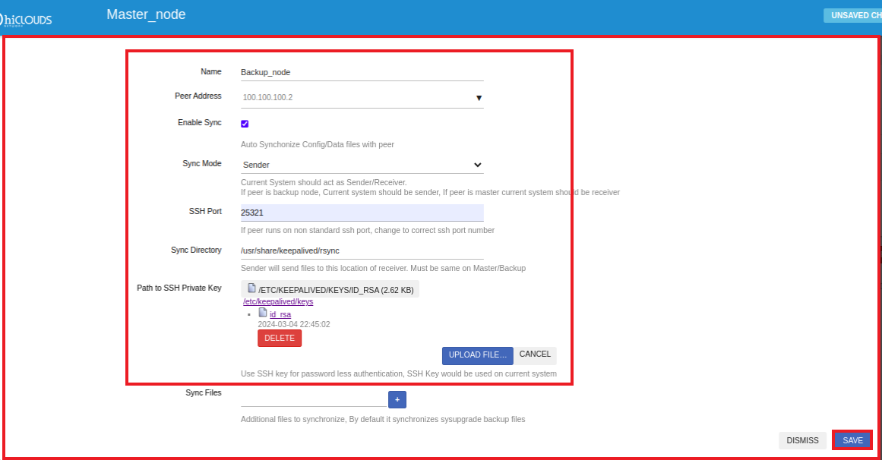Click the Sync Files label
The height and width of the screenshot is (460, 882).
click(203, 392)
